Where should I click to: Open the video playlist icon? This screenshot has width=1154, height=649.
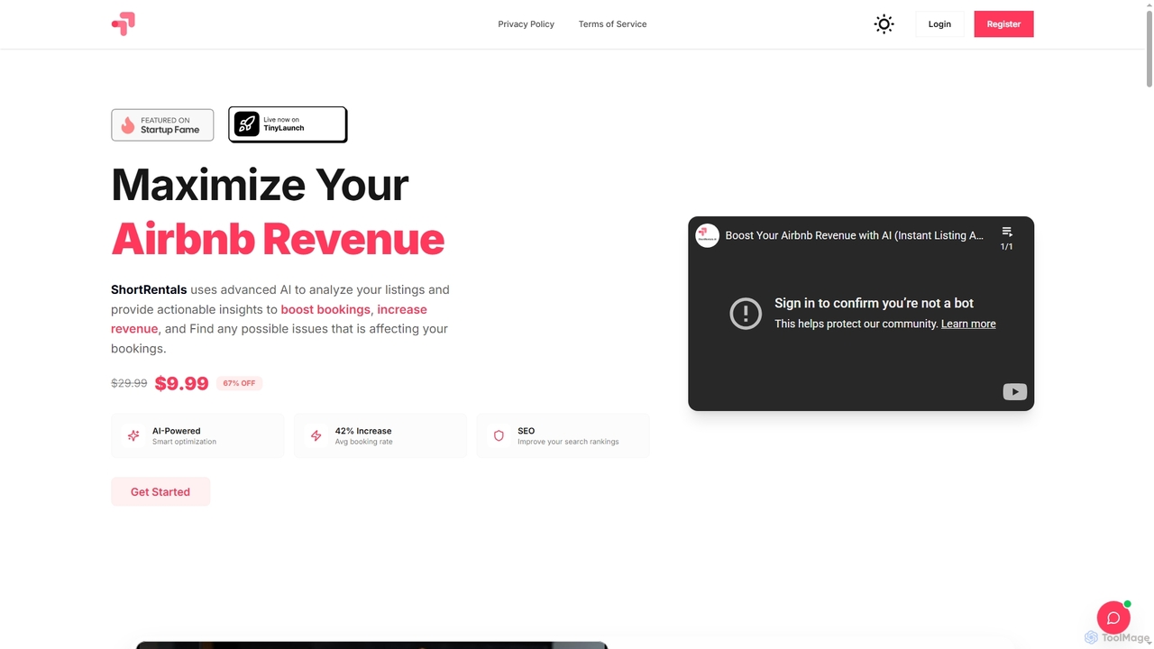[1007, 233]
